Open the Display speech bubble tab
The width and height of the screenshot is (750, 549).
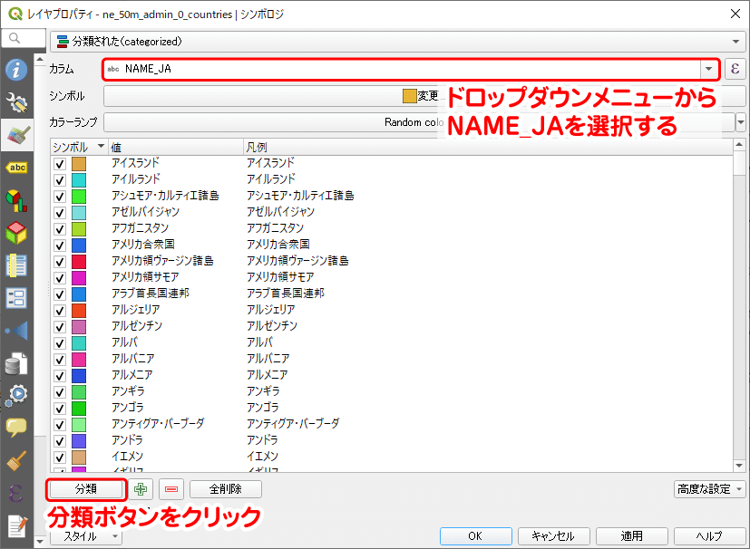coord(16,428)
